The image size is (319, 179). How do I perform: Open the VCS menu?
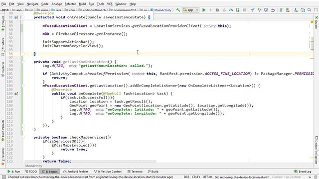tap(110, 4)
